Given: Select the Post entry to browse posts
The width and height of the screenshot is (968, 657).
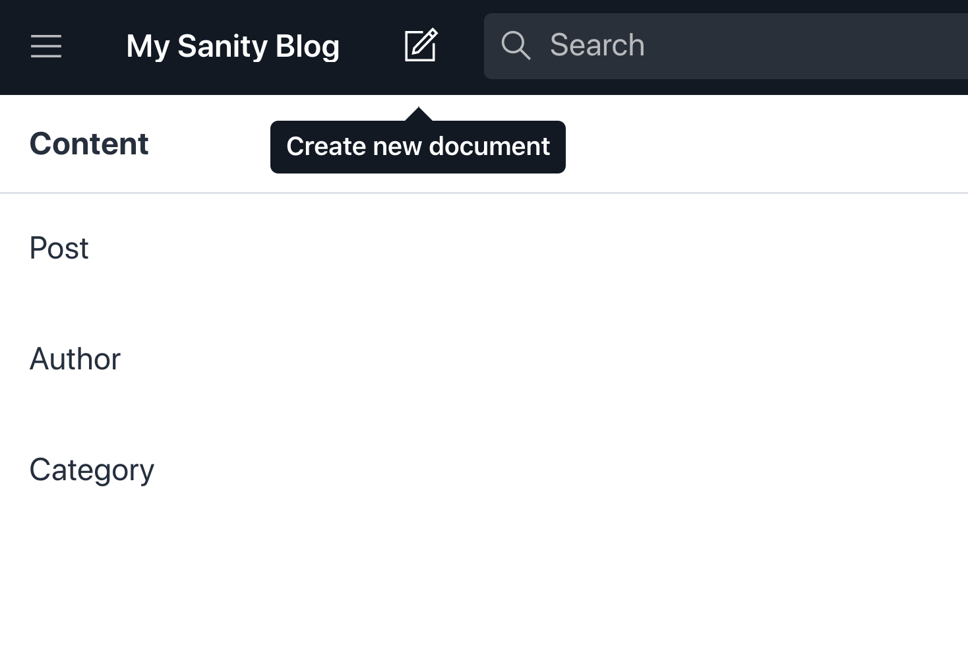Looking at the screenshot, I should (x=59, y=249).
